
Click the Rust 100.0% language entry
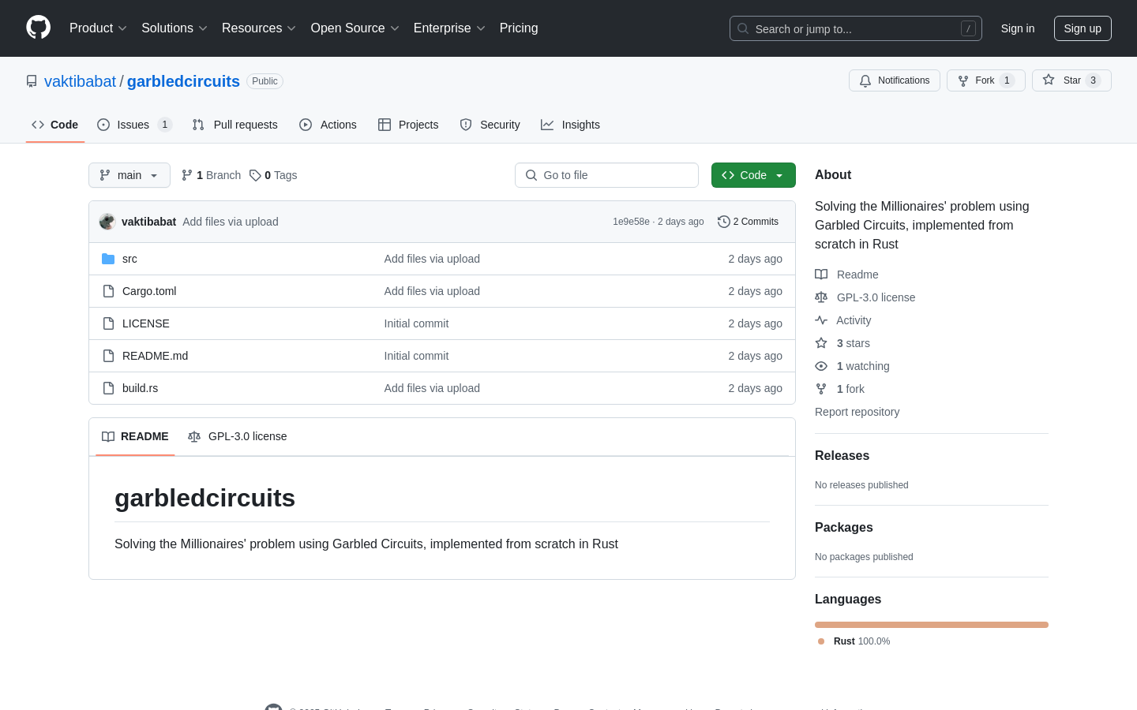[854, 641]
